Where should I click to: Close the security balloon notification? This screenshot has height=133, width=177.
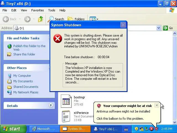[x=157, y=105]
